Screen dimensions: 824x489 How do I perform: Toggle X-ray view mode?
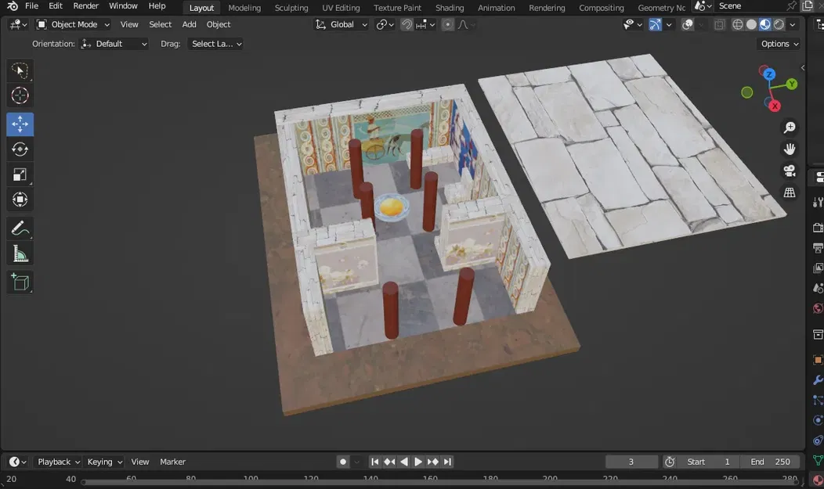coord(719,24)
